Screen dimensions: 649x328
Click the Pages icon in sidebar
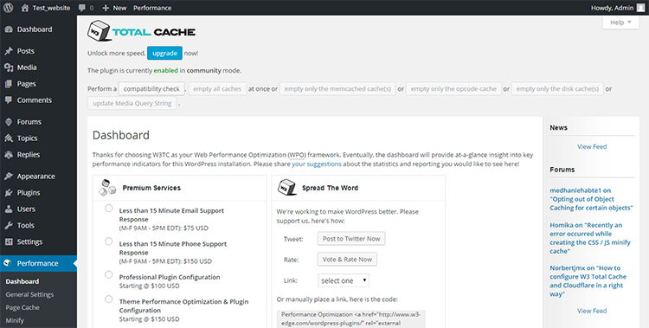pos(9,84)
